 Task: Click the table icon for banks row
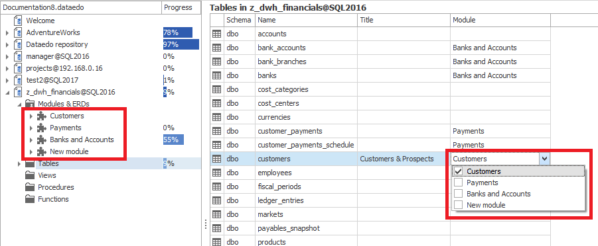click(216, 75)
